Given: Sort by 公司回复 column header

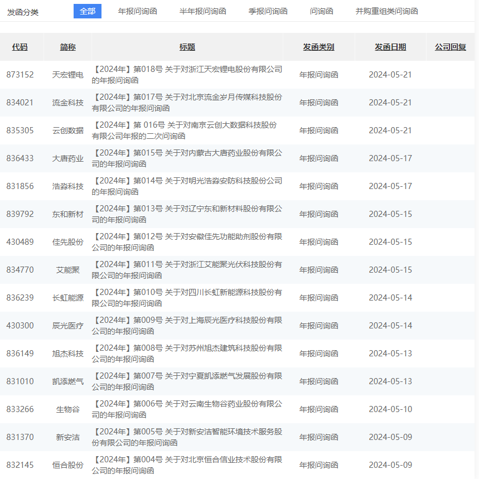Looking at the screenshot, I should point(451,47).
